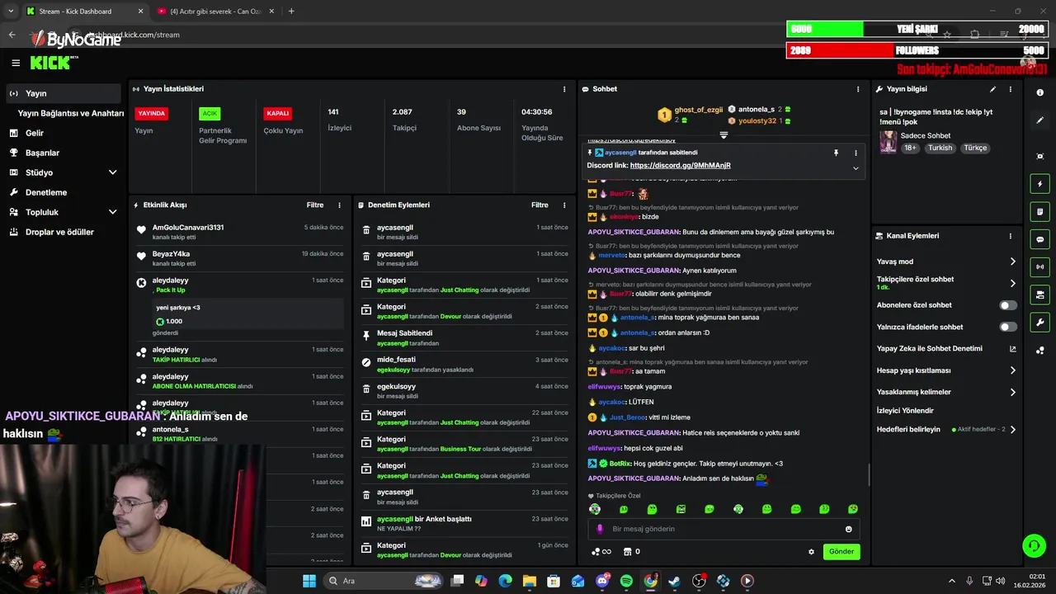This screenshot has width=1056, height=594.
Task: Click the Turkish tag chip
Action: (x=940, y=148)
